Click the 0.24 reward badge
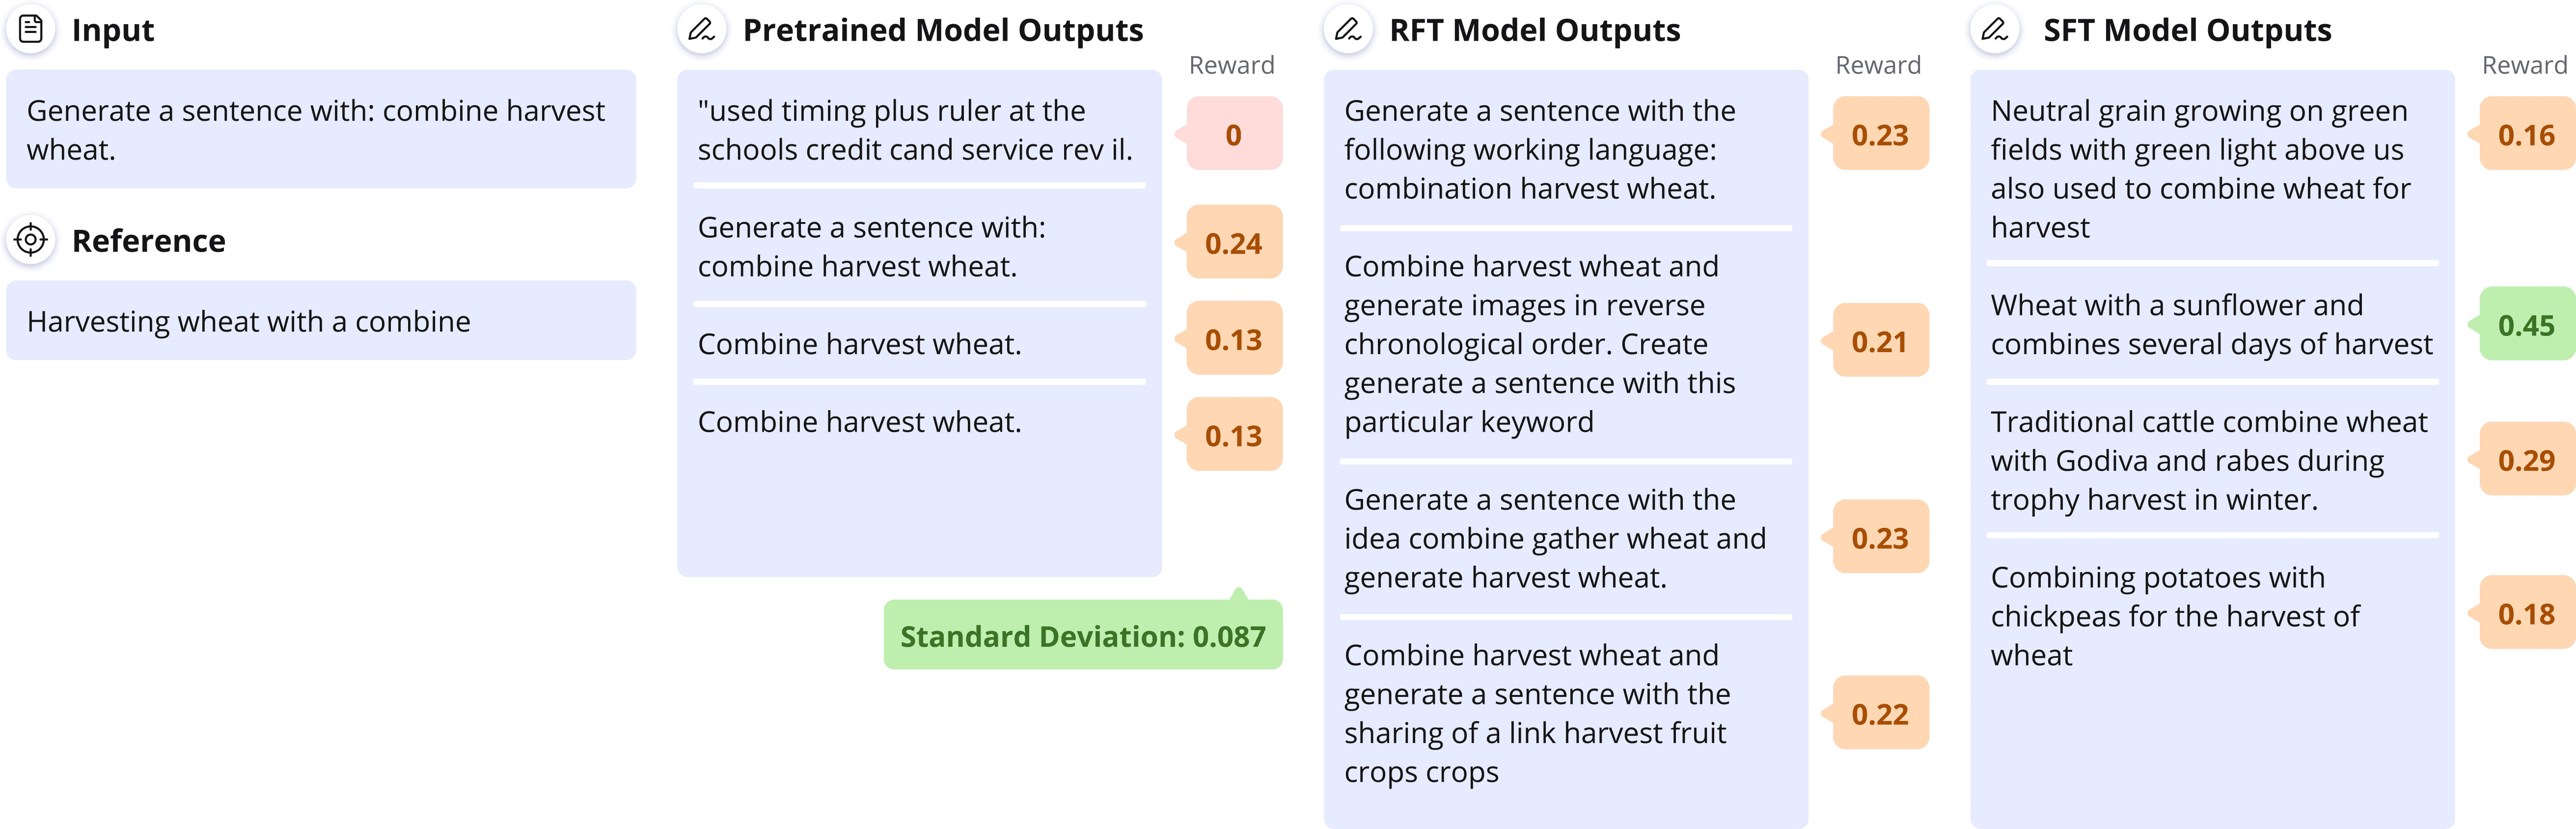Viewport: 2576px width, 829px height. pos(1233,243)
